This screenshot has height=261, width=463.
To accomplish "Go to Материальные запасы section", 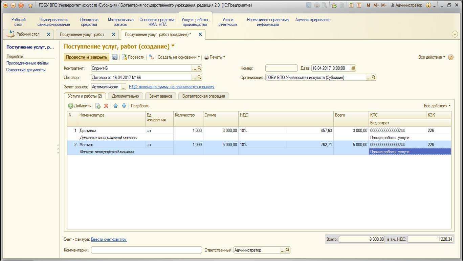I will [x=120, y=22].
